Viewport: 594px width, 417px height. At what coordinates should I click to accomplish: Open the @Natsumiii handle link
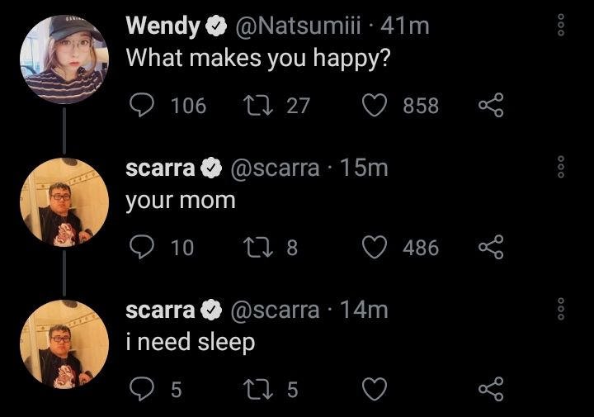pos(297,26)
